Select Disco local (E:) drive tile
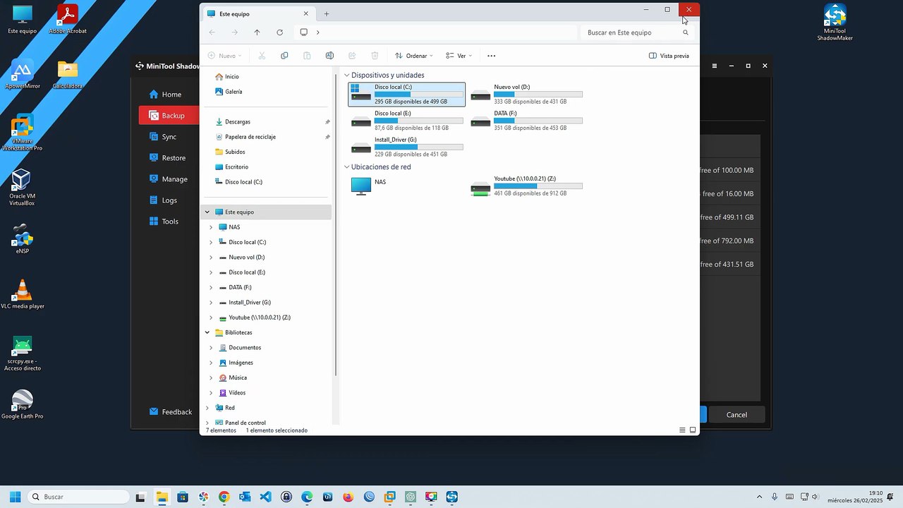Image resolution: width=903 pixels, height=508 pixels. [x=407, y=121]
